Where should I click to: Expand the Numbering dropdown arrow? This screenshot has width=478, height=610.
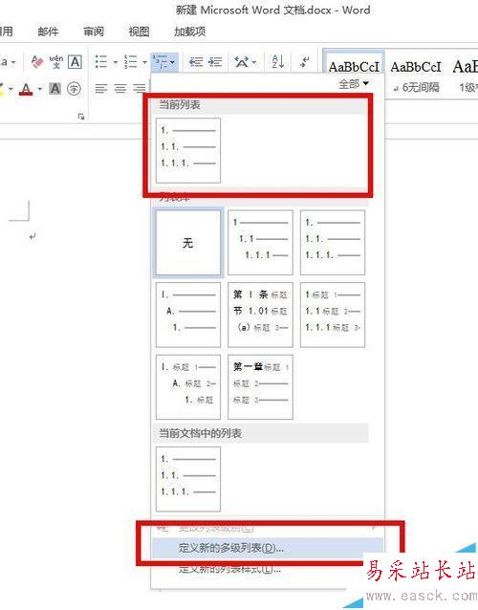click(144, 62)
